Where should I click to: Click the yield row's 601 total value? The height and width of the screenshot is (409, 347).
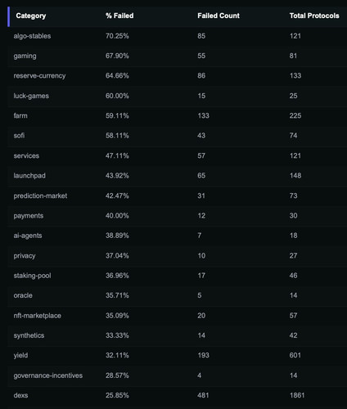(x=295, y=355)
